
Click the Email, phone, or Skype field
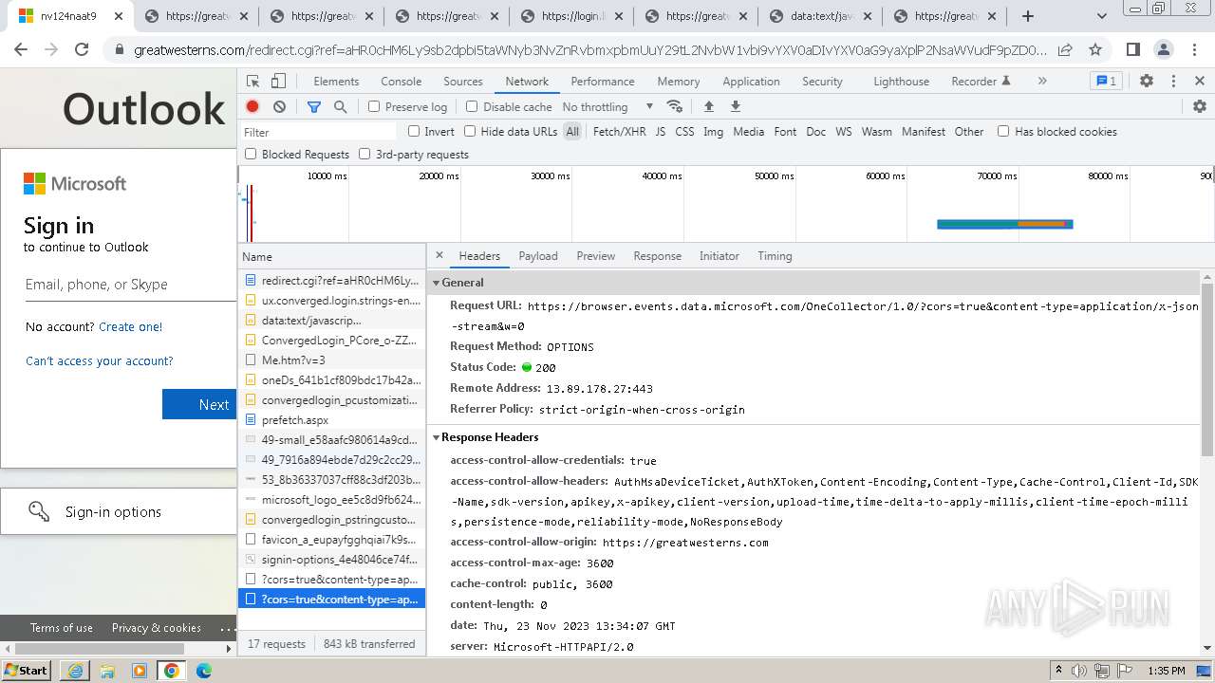131,285
